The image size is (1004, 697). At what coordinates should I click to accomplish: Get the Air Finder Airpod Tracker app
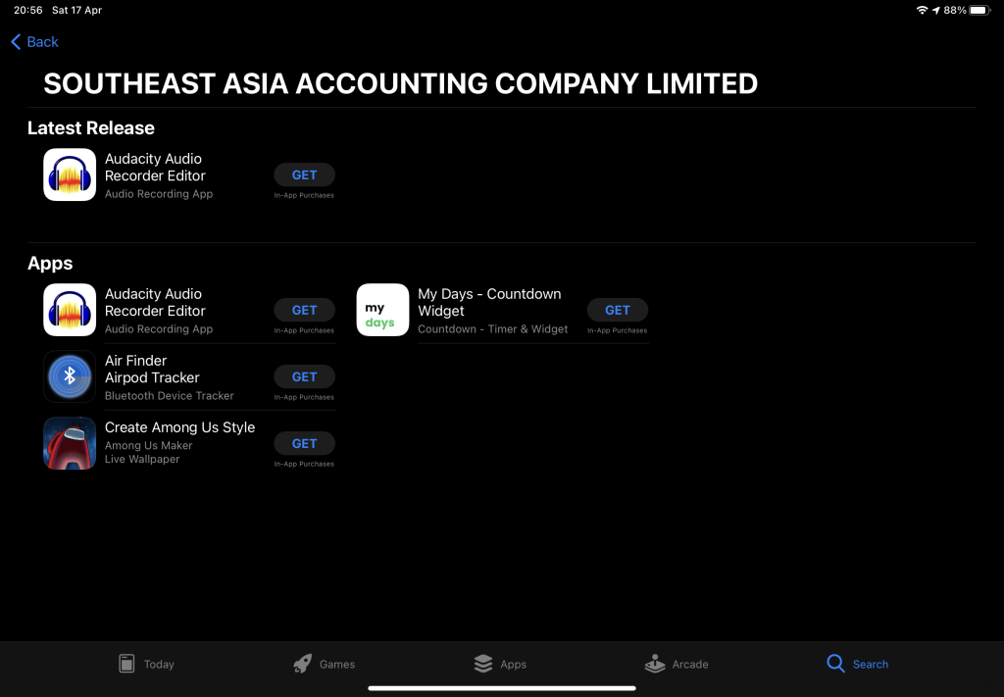click(304, 376)
